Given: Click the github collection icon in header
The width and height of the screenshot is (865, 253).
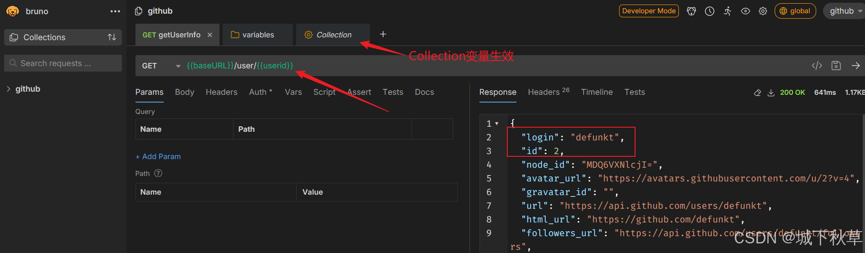Looking at the screenshot, I should point(139,11).
